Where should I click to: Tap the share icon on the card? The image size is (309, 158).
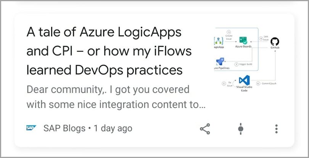(205, 129)
